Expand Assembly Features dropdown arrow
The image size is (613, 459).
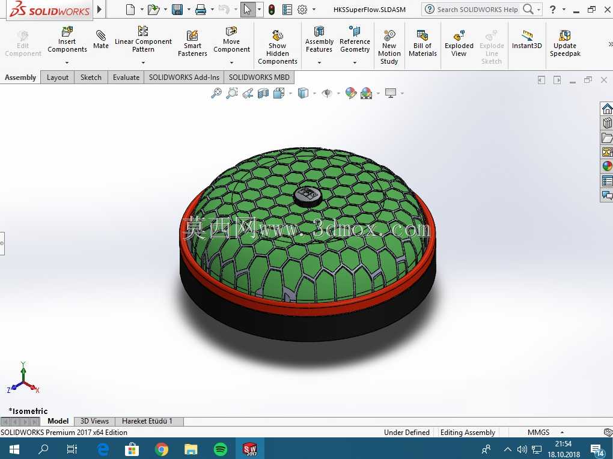(x=319, y=62)
